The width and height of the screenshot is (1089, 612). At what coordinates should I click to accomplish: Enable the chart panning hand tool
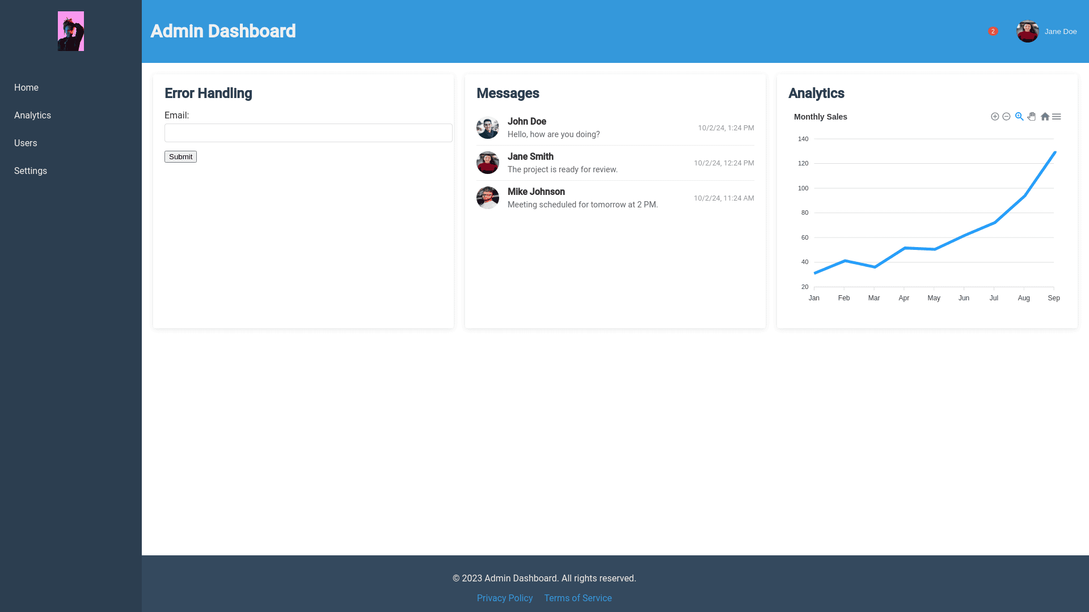[1032, 117]
